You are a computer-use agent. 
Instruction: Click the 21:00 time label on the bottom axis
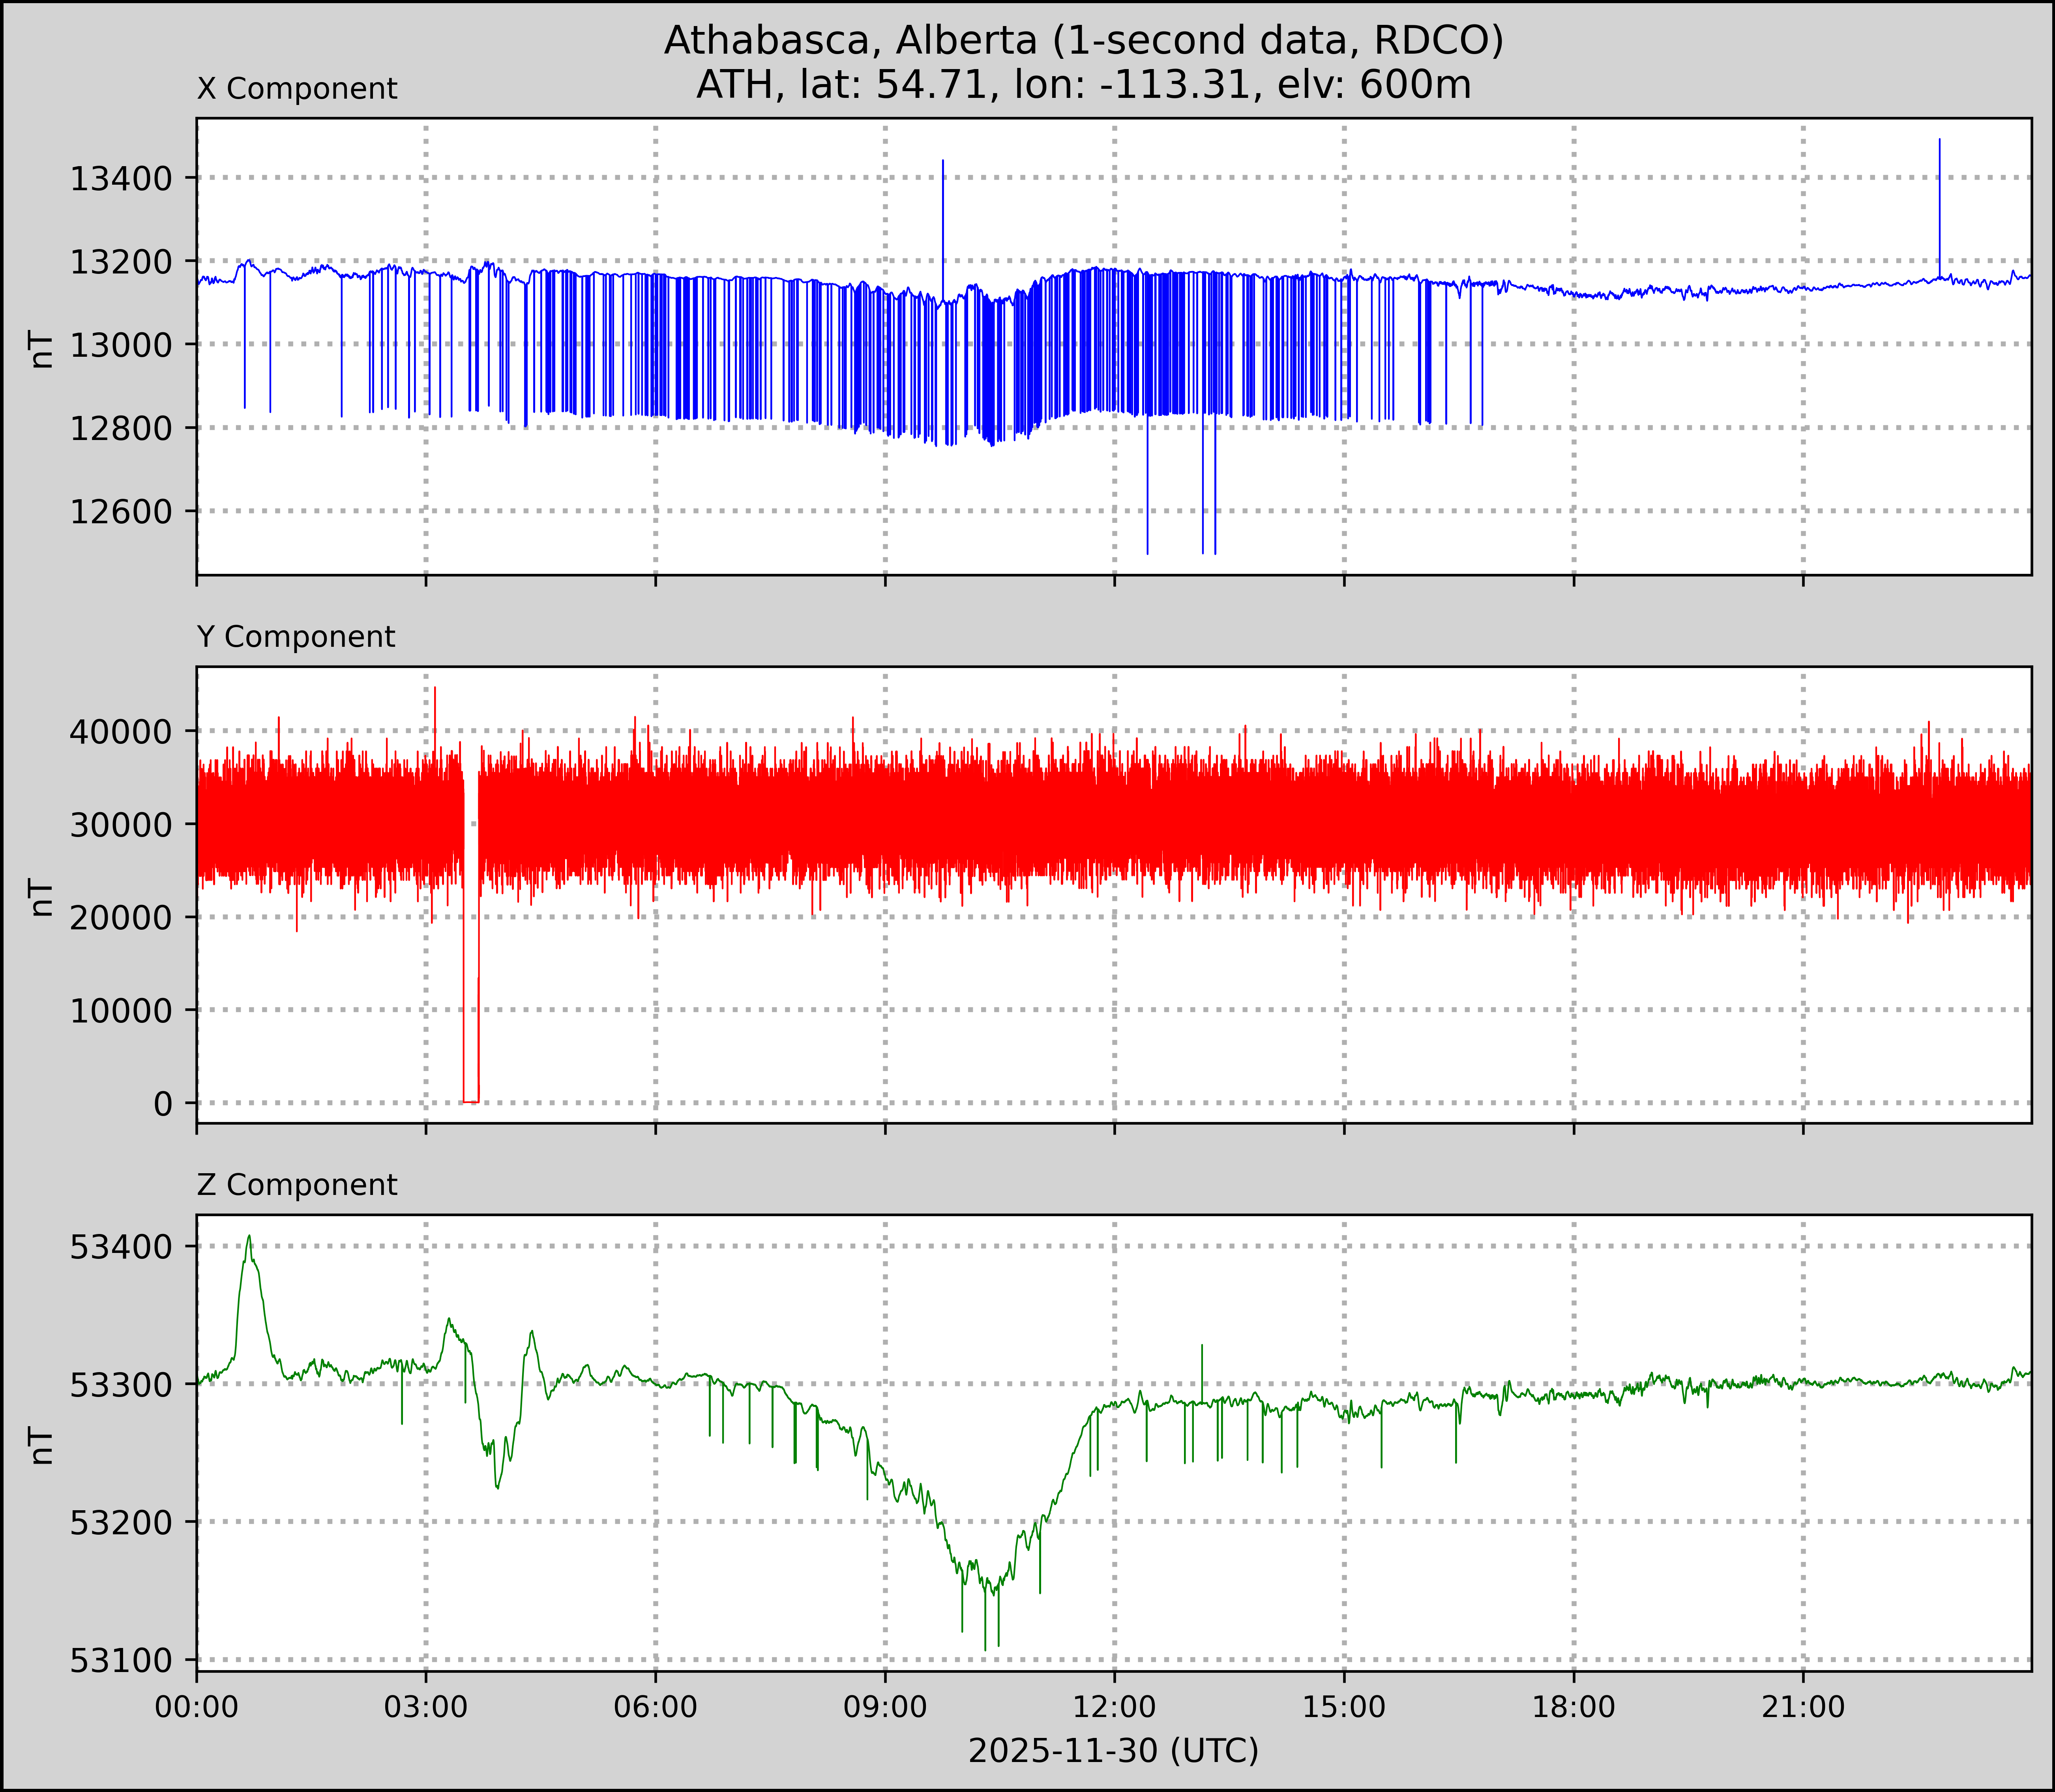pyautogui.click(x=1803, y=1707)
